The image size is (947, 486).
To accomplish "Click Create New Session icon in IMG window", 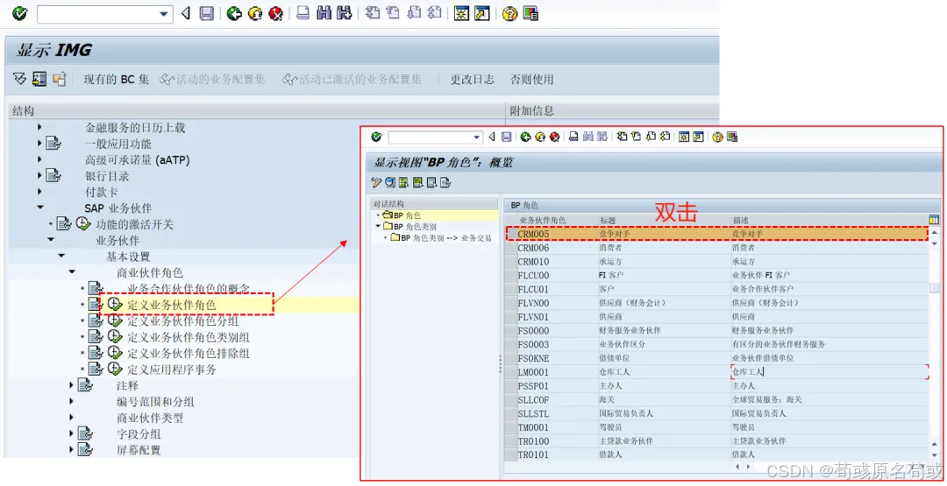I will coord(461,13).
